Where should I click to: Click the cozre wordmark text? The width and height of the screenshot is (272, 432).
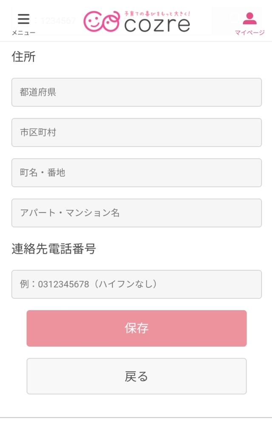pos(157,26)
